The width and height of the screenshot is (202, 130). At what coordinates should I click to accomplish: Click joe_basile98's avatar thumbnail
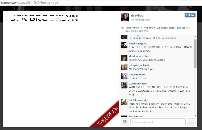click(x=124, y=76)
